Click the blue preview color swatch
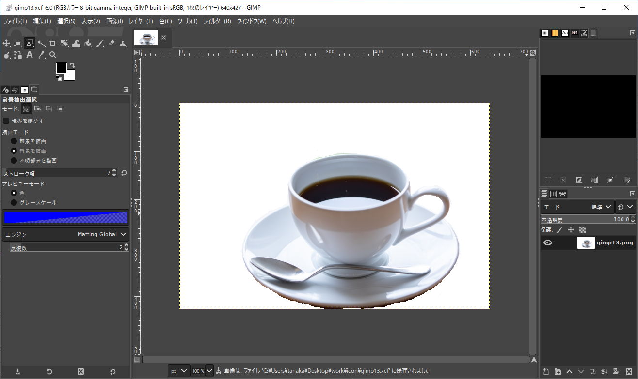This screenshot has height=379, width=638. pyautogui.click(x=65, y=217)
